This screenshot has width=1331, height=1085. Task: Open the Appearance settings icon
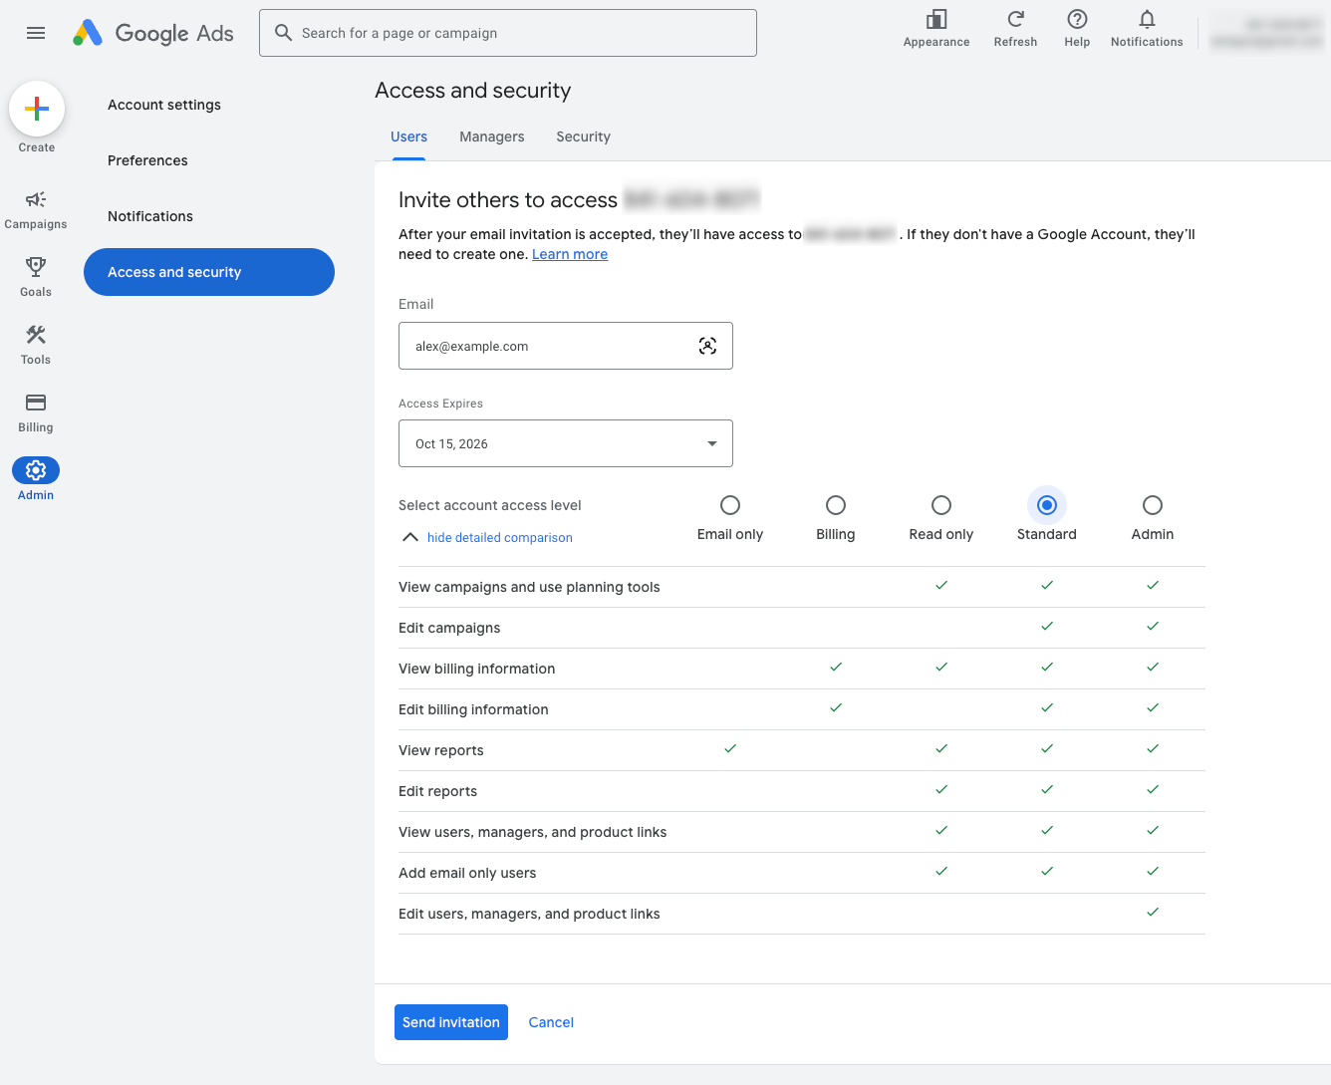[935, 20]
